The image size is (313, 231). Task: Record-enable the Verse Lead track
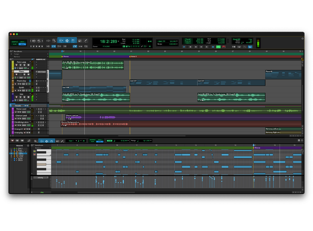[15, 112]
